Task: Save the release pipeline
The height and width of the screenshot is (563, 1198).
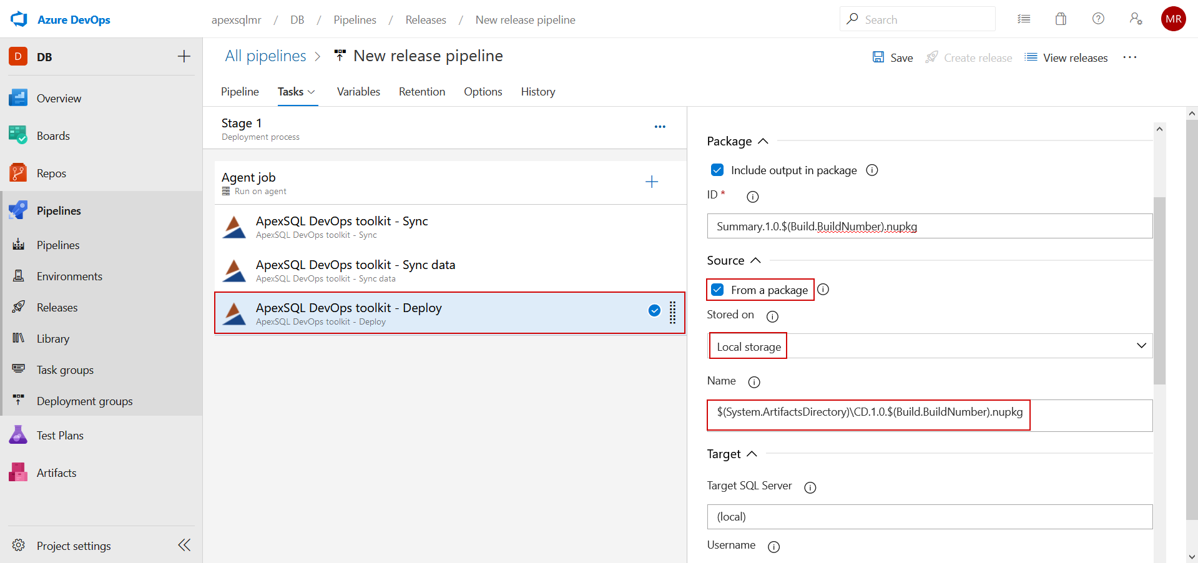Action: [x=893, y=57]
